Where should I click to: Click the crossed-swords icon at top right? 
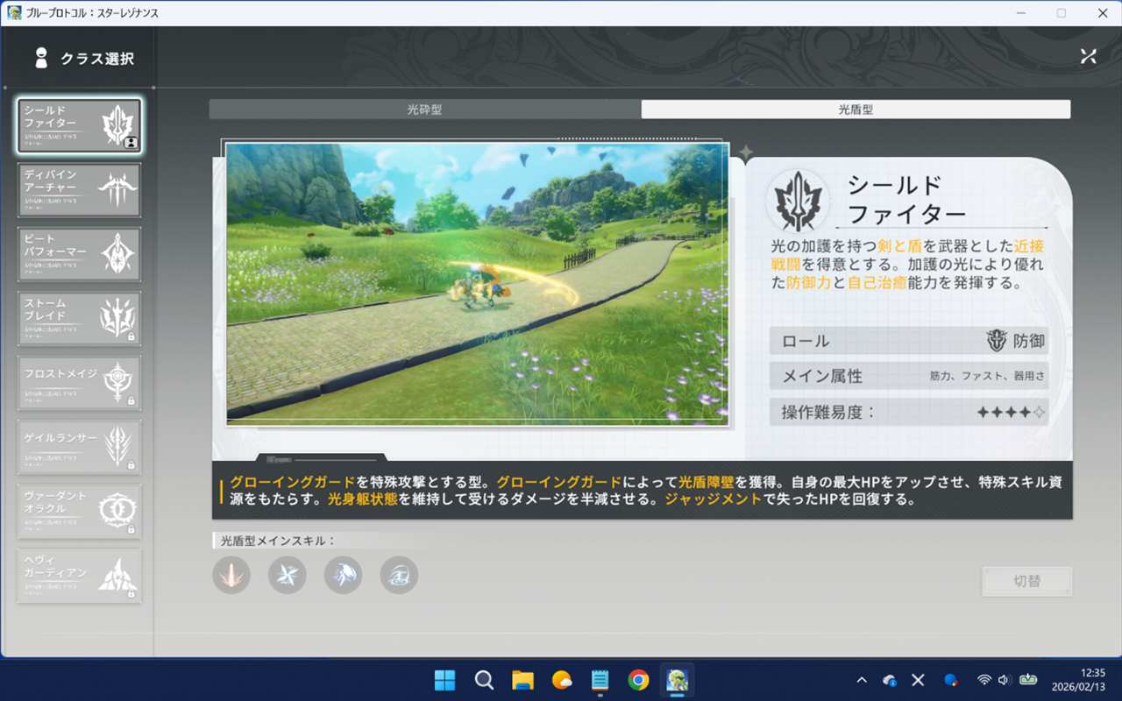pyautogui.click(x=1088, y=56)
